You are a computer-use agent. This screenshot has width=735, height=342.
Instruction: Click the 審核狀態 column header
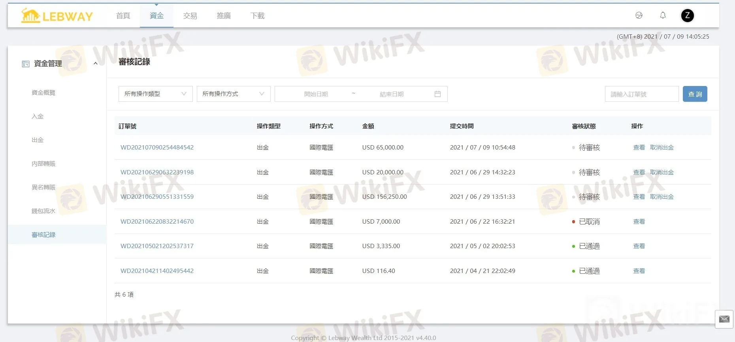584,126
